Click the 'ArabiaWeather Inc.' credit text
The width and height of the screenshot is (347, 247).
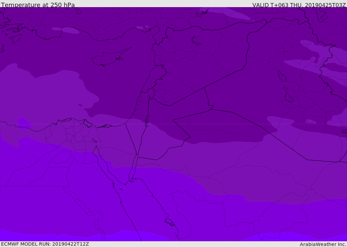(323, 244)
